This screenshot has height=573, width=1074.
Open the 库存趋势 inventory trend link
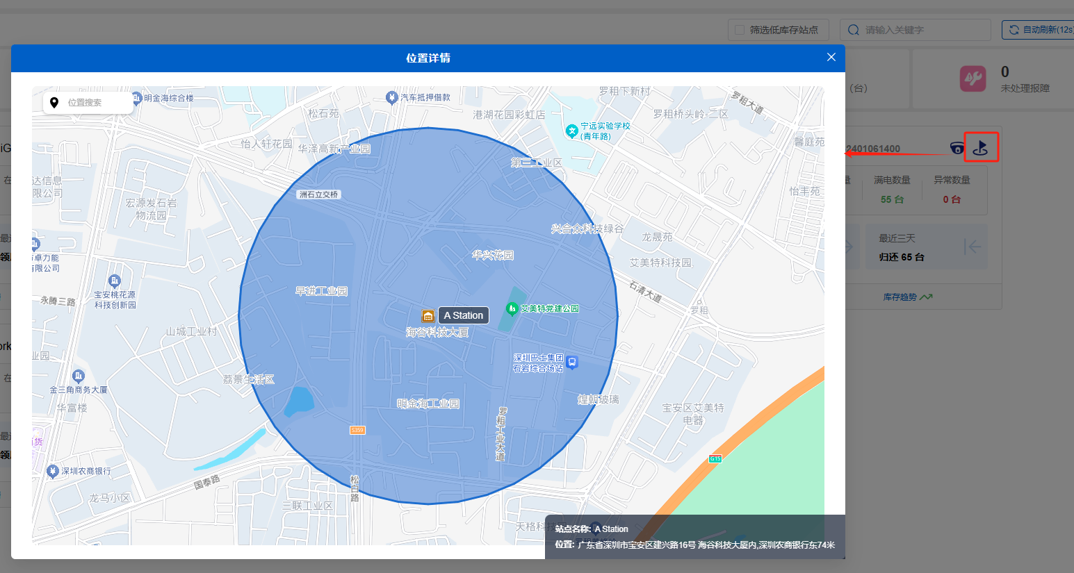tap(907, 297)
